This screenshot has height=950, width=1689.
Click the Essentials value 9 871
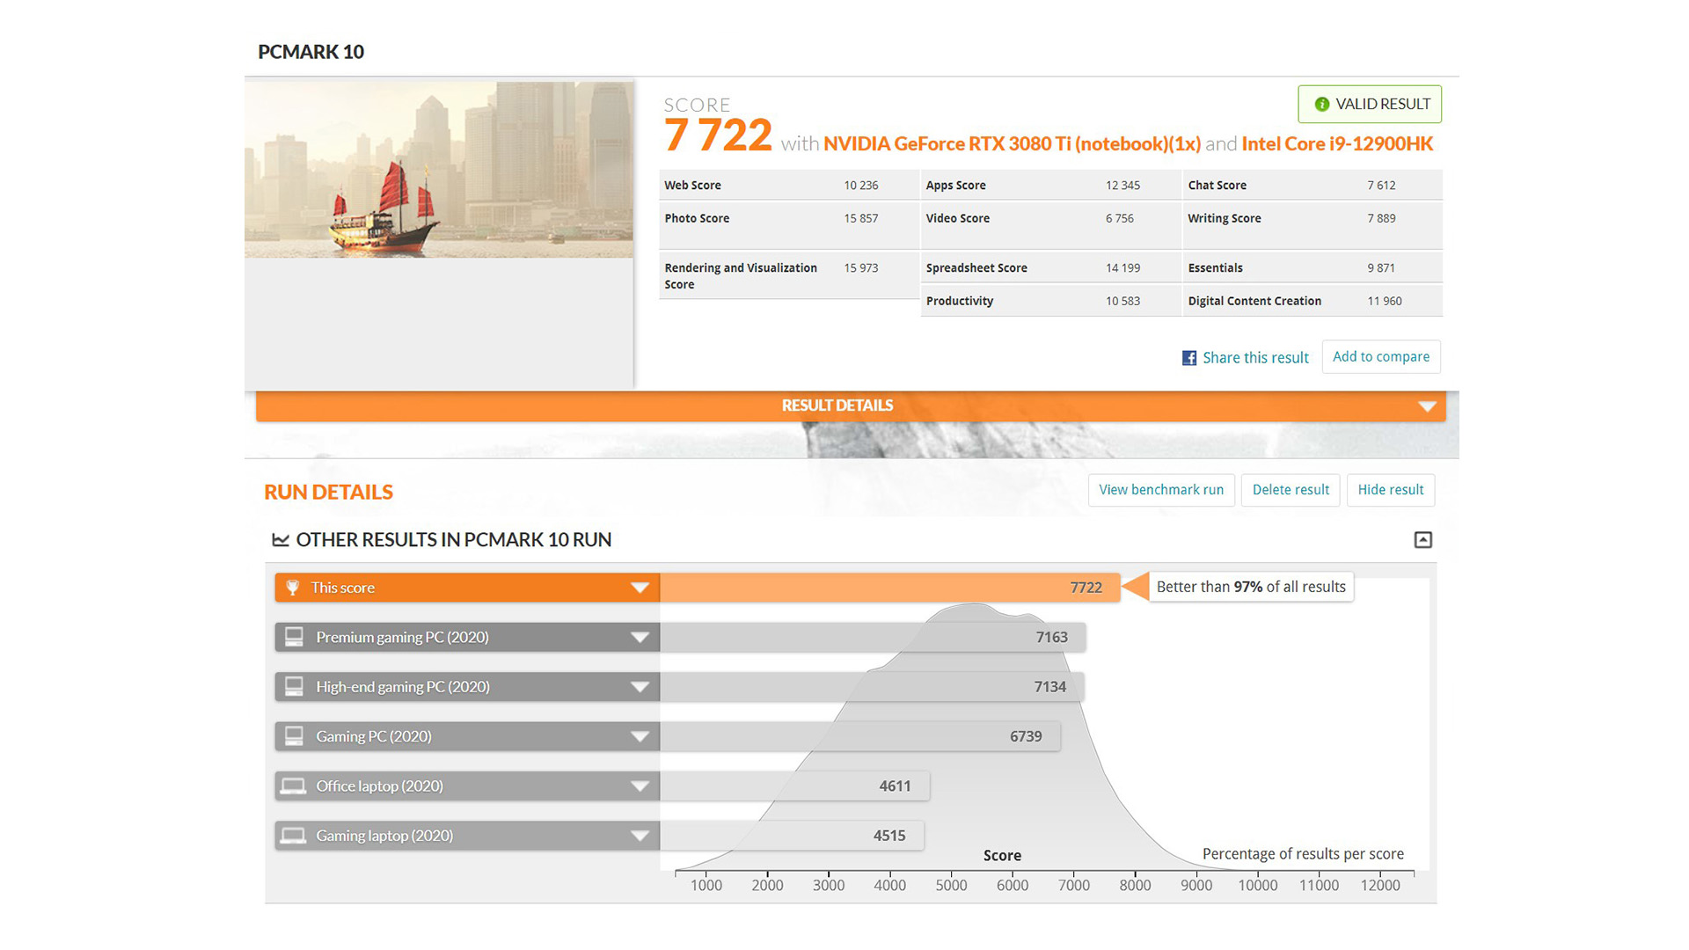pos(1381,268)
